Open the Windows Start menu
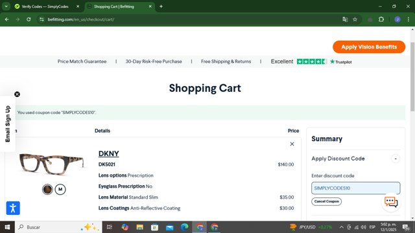The width and height of the screenshot is (415, 233). pos(7,227)
